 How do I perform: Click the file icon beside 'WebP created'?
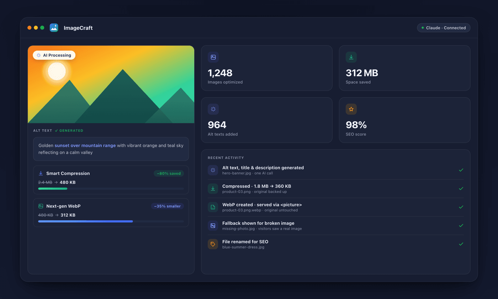(213, 207)
